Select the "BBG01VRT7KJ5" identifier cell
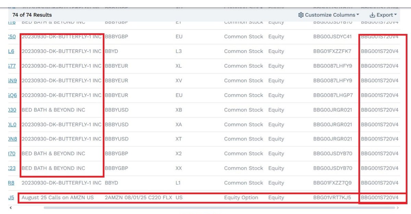411x214 pixels. pos(332,198)
